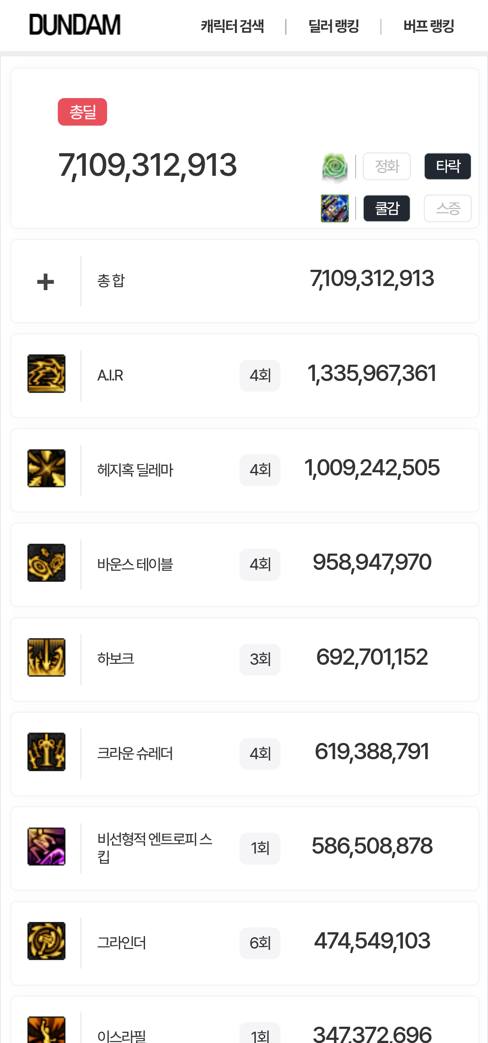Click the 헤지혹 딜레마 skill icon
The width and height of the screenshot is (488, 1043).
47,468
